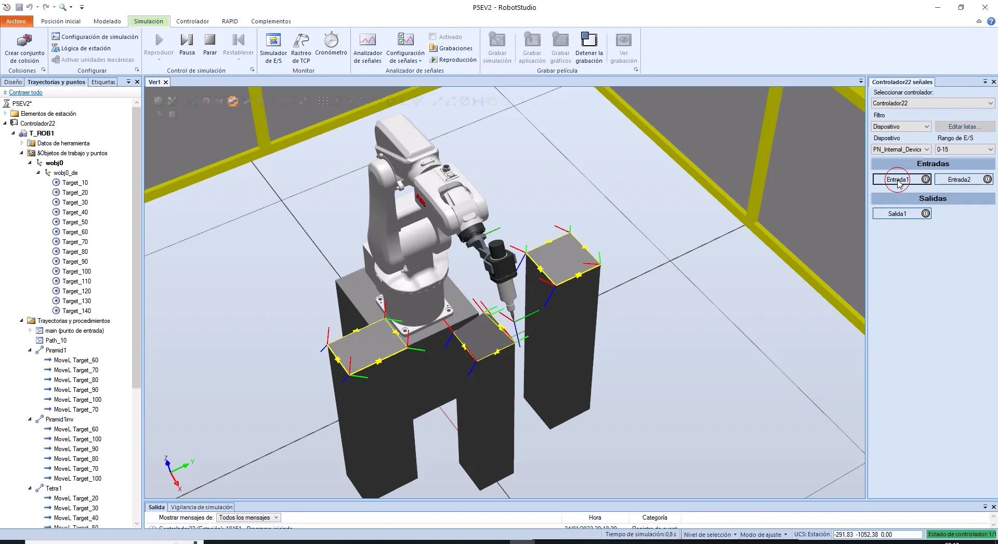
Task: Open Modo de ajuste dropdown
Action: [763, 535]
